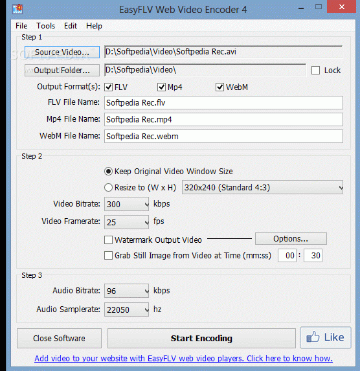Click the source video path field
The width and height of the screenshot is (360, 371).
click(x=223, y=52)
